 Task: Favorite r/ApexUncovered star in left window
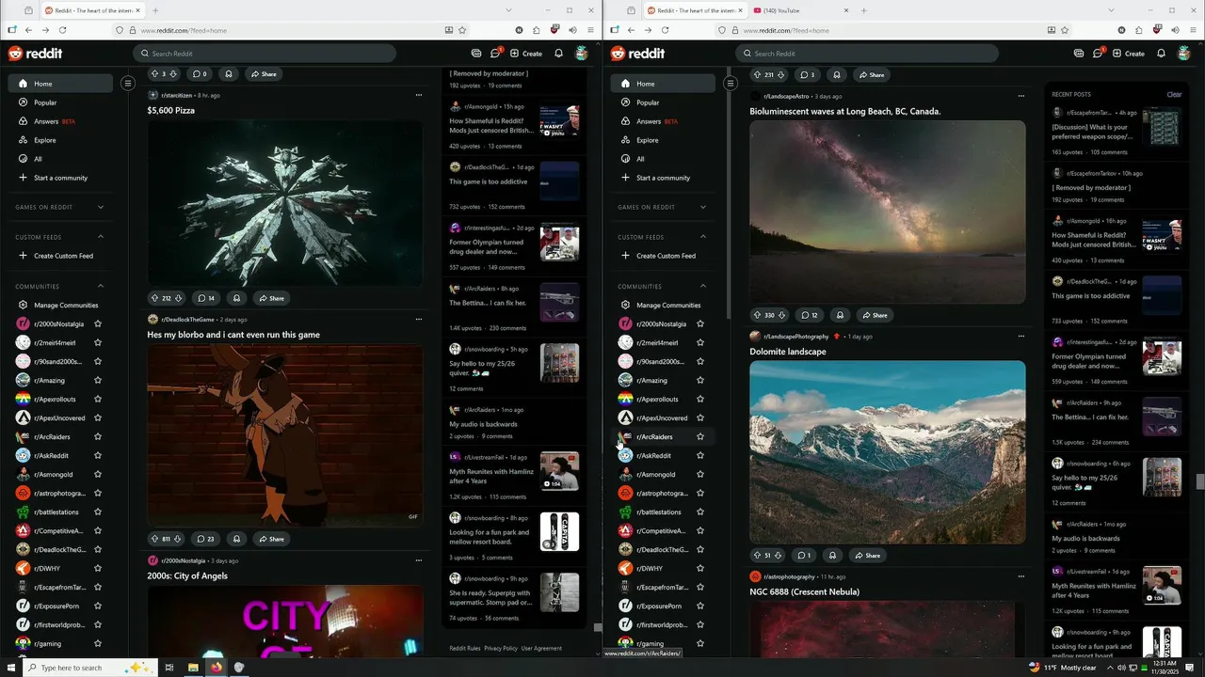pos(98,417)
